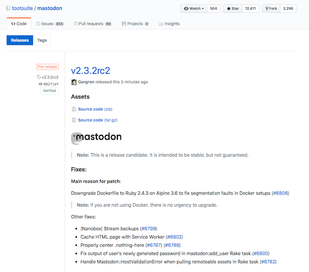Image resolution: width=309 pixels, height=272 pixels.
Task: Open the Watch dropdown menu
Action: coord(194,8)
